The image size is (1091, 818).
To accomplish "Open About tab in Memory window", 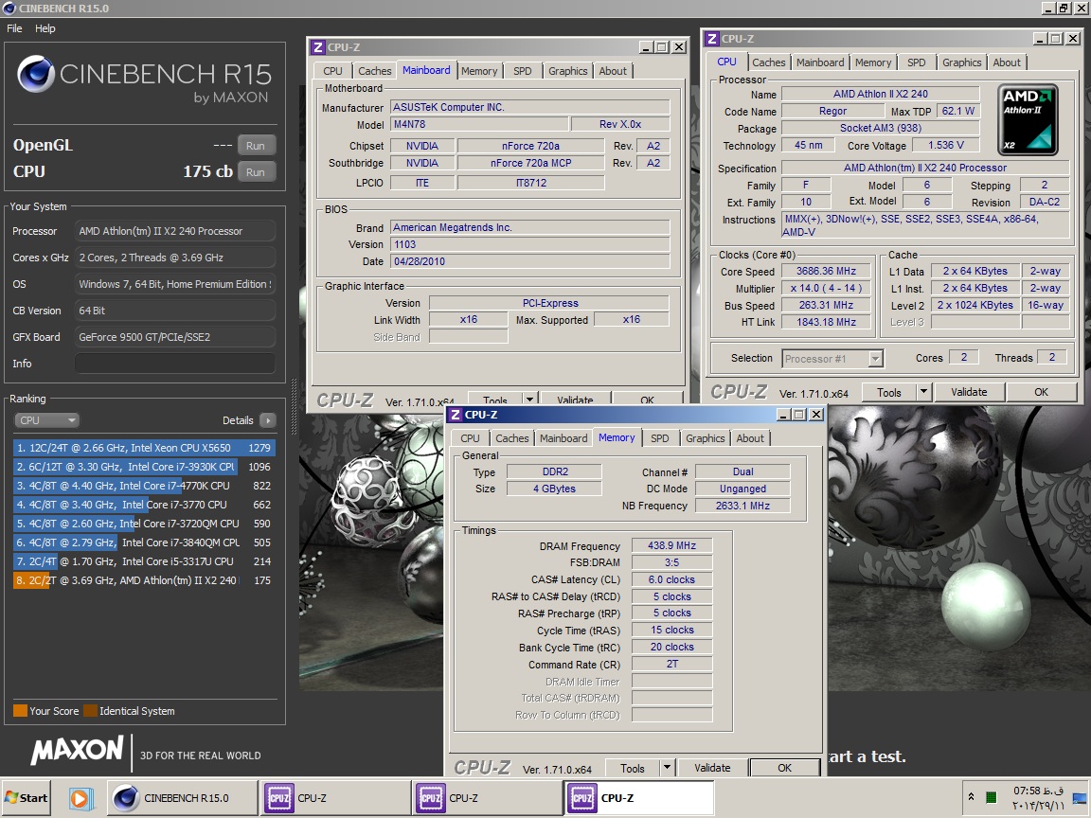I will (749, 438).
